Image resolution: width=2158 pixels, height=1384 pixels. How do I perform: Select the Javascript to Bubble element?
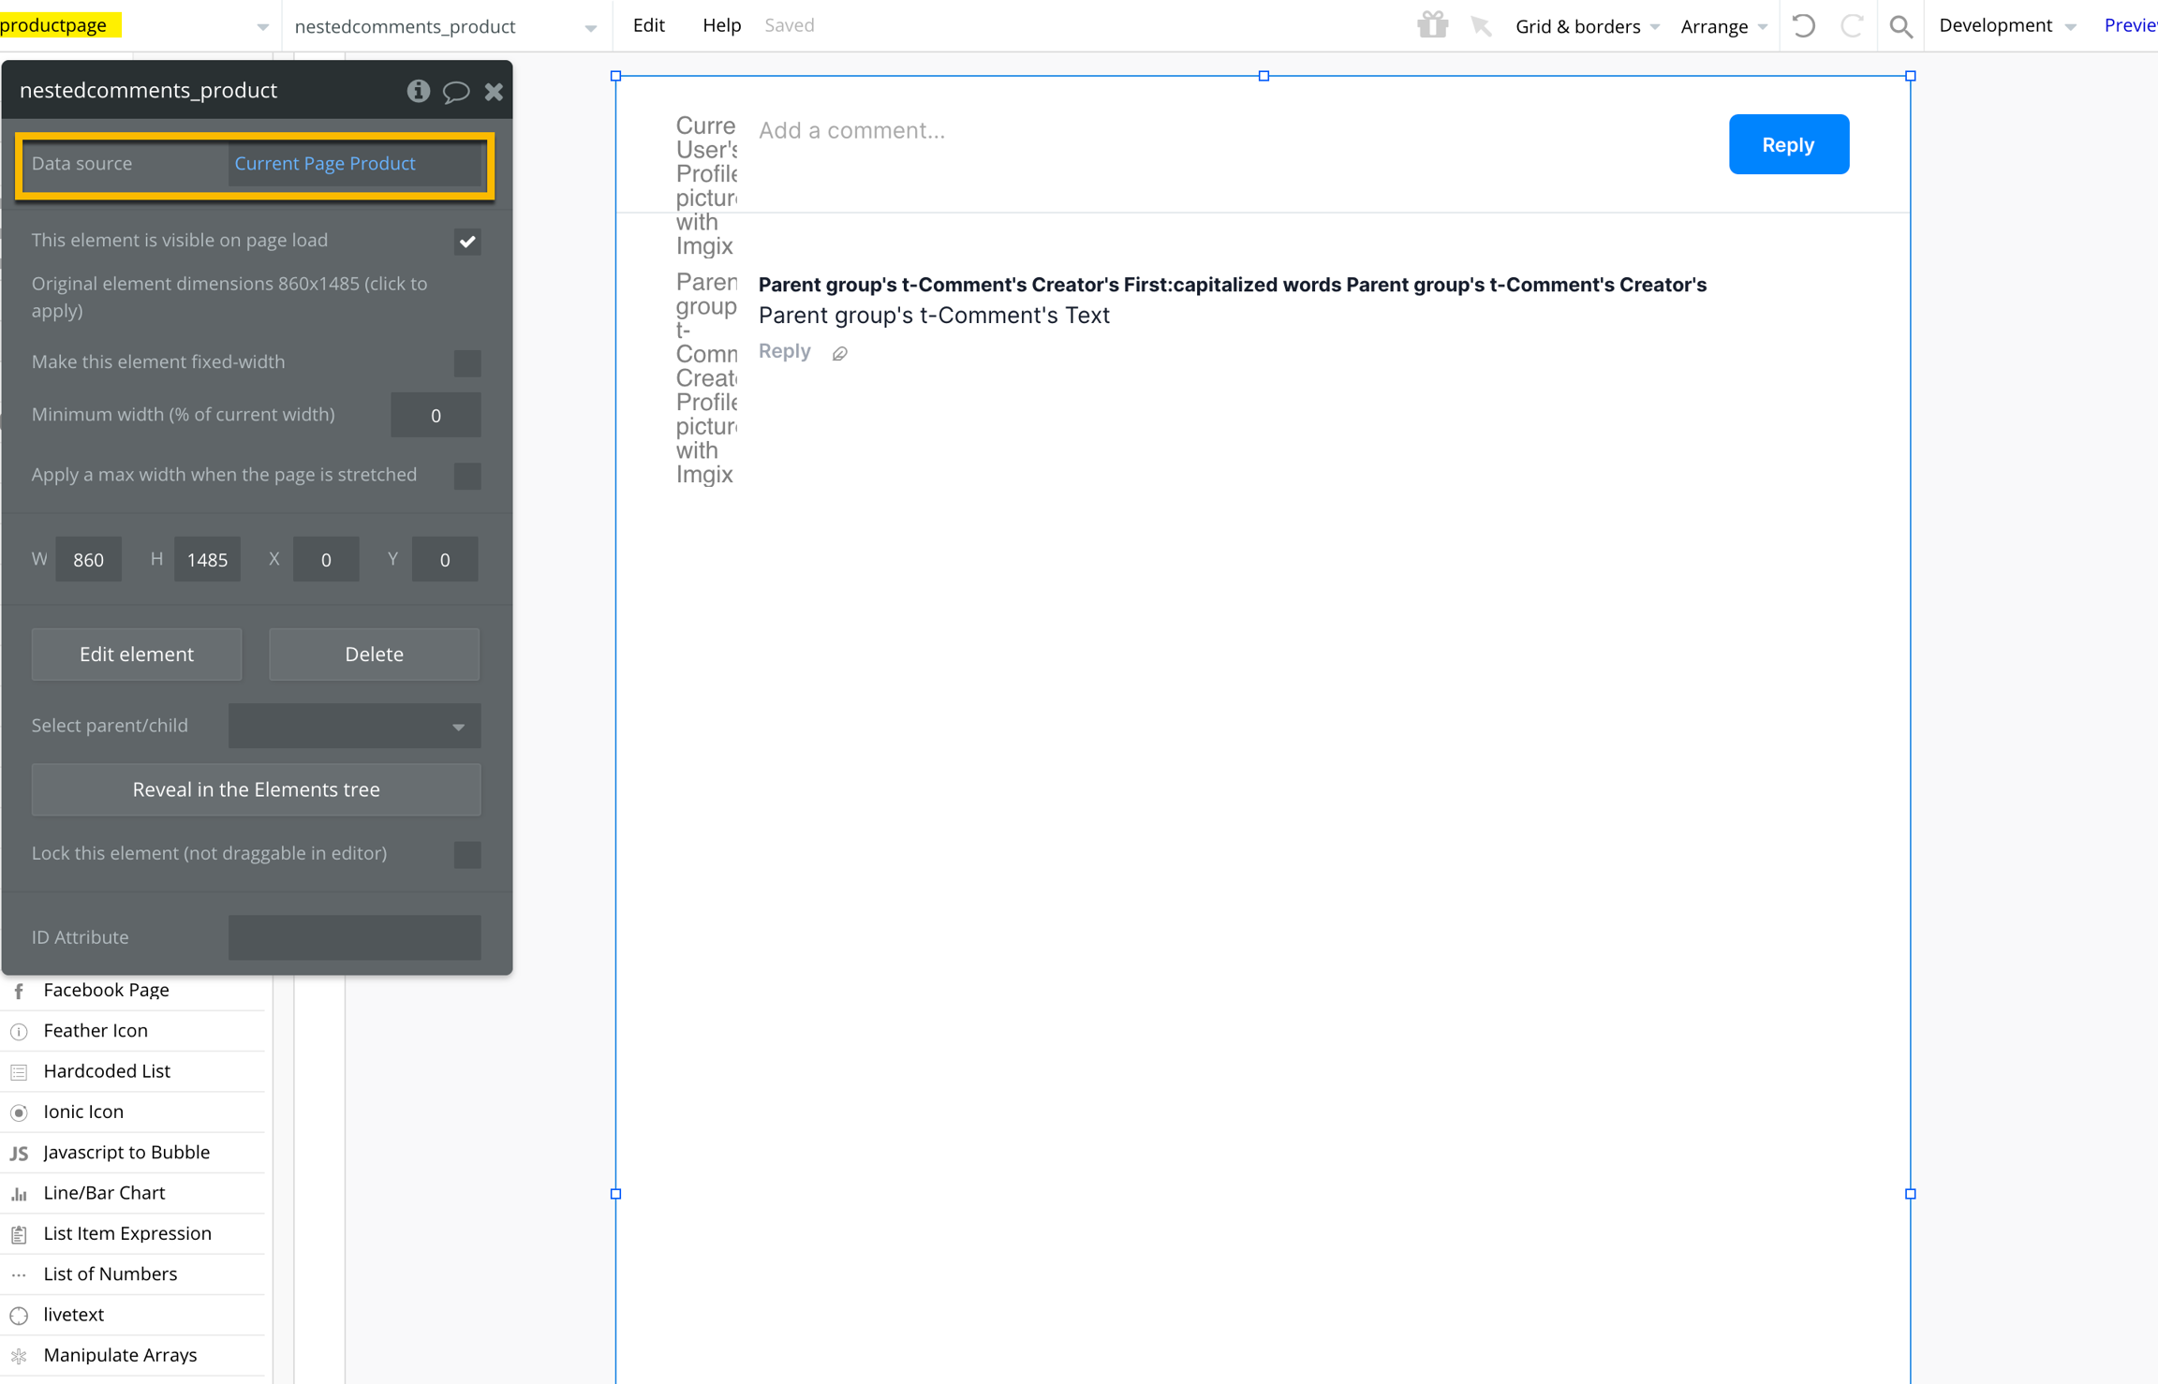tap(126, 1152)
